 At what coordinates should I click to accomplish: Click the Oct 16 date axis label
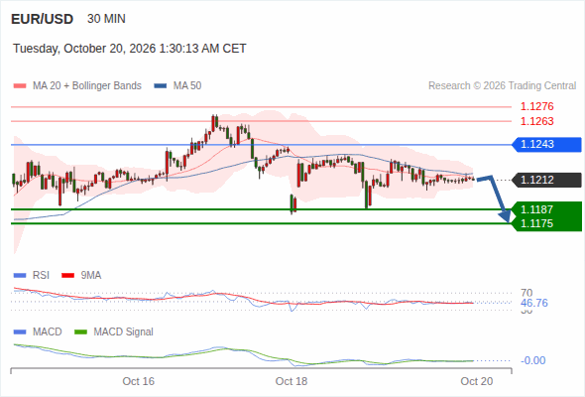[x=139, y=381]
